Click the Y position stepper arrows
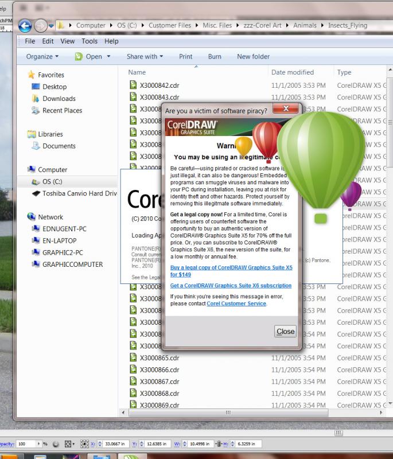The width and height of the screenshot is (393, 459). tap(141, 444)
